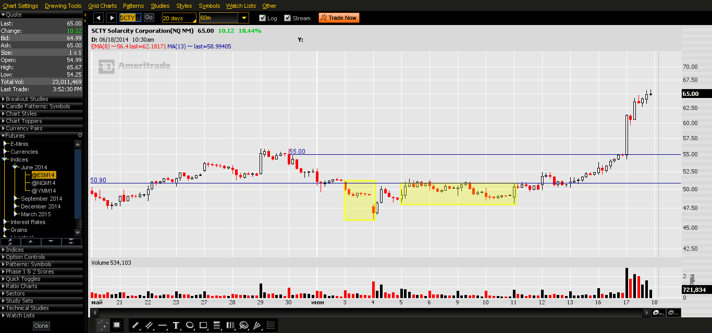This screenshot has height=333, width=712.
Task: Zoom in the chart with magnifier plus
Action: (x=658, y=312)
